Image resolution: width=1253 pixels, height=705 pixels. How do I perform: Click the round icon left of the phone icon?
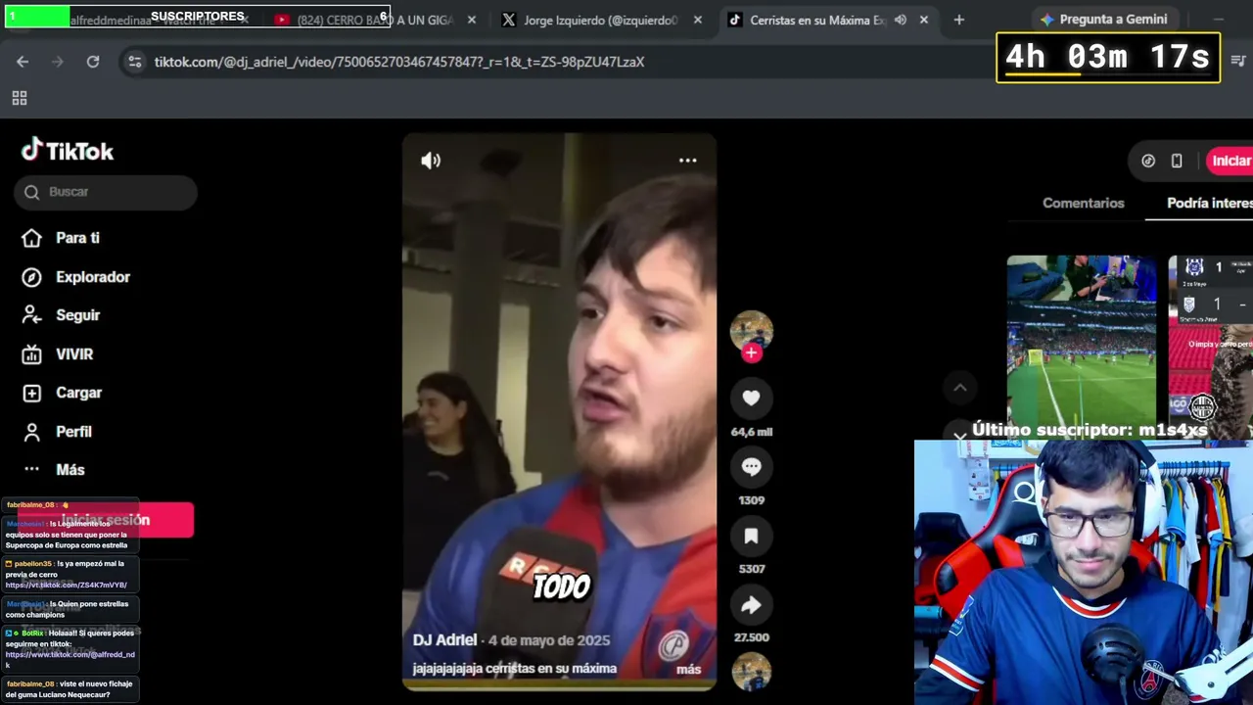click(1148, 161)
